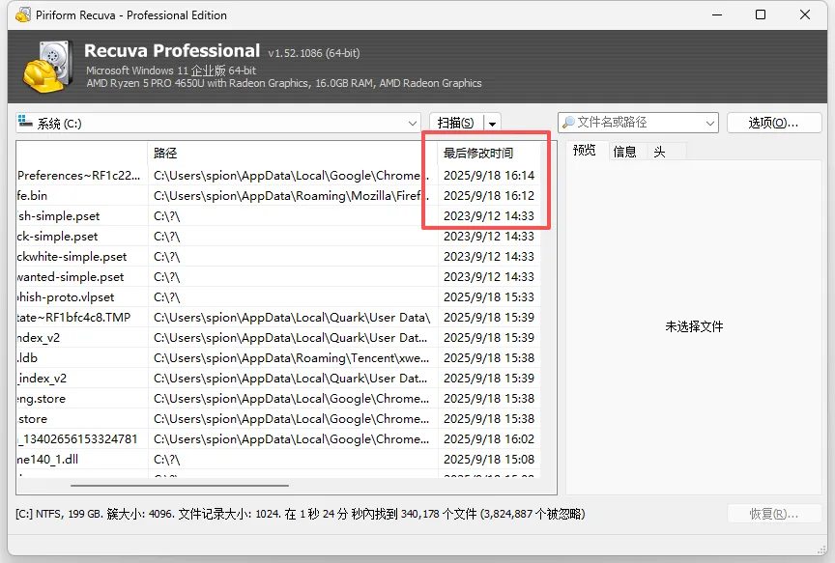Click the Recuva title bar icon

23,14
